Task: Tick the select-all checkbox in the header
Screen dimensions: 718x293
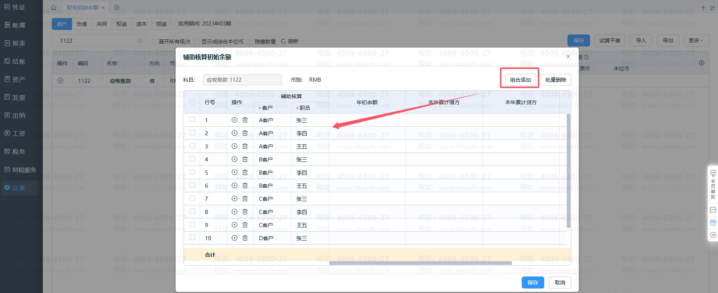Action: (193, 102)
